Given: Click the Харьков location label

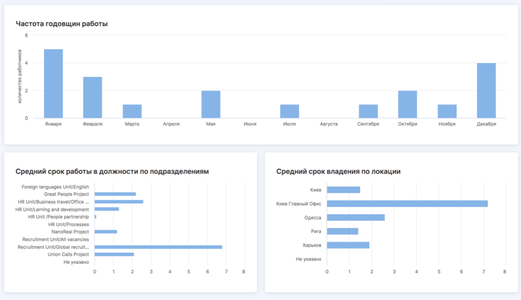Looking at the screenshot, I should [312, 245].
